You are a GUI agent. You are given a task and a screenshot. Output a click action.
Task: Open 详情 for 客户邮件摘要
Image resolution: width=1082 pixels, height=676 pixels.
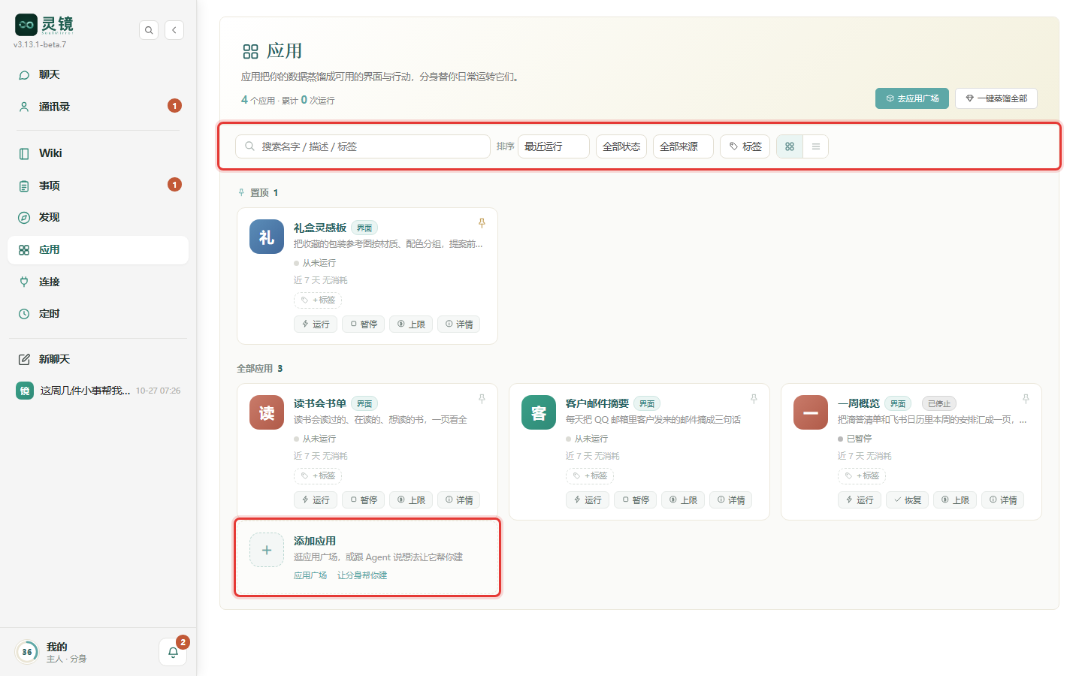[731, 500]
